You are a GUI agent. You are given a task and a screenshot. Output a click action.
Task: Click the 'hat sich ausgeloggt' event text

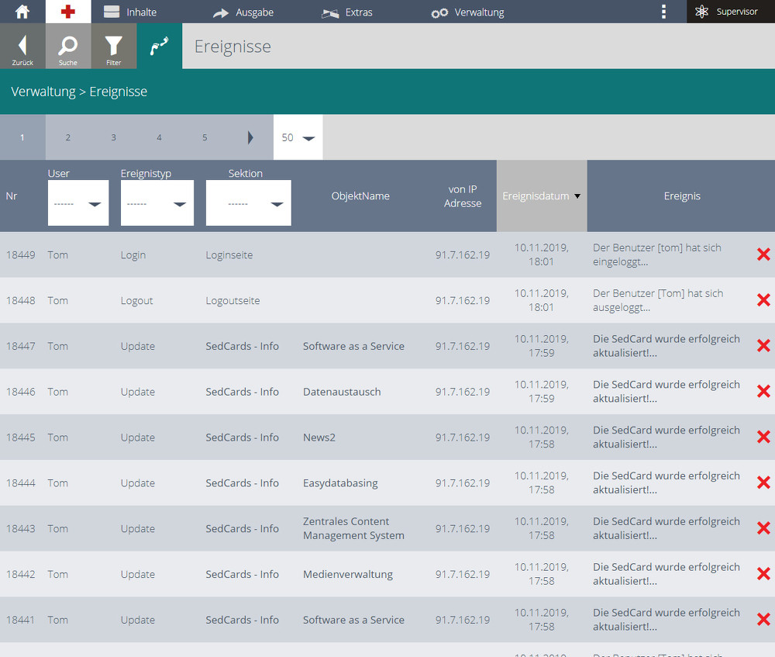(x=658, y=300)
